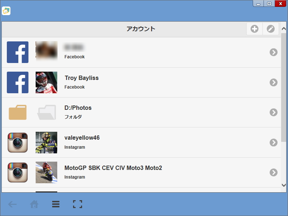Add a new account with the plus icon

pyautogui.click(x=255, y=29)
